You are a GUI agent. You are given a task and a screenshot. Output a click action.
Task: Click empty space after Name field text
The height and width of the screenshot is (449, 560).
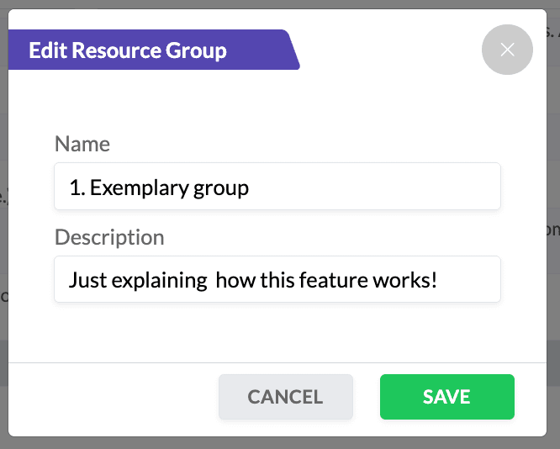coord(378,187)
